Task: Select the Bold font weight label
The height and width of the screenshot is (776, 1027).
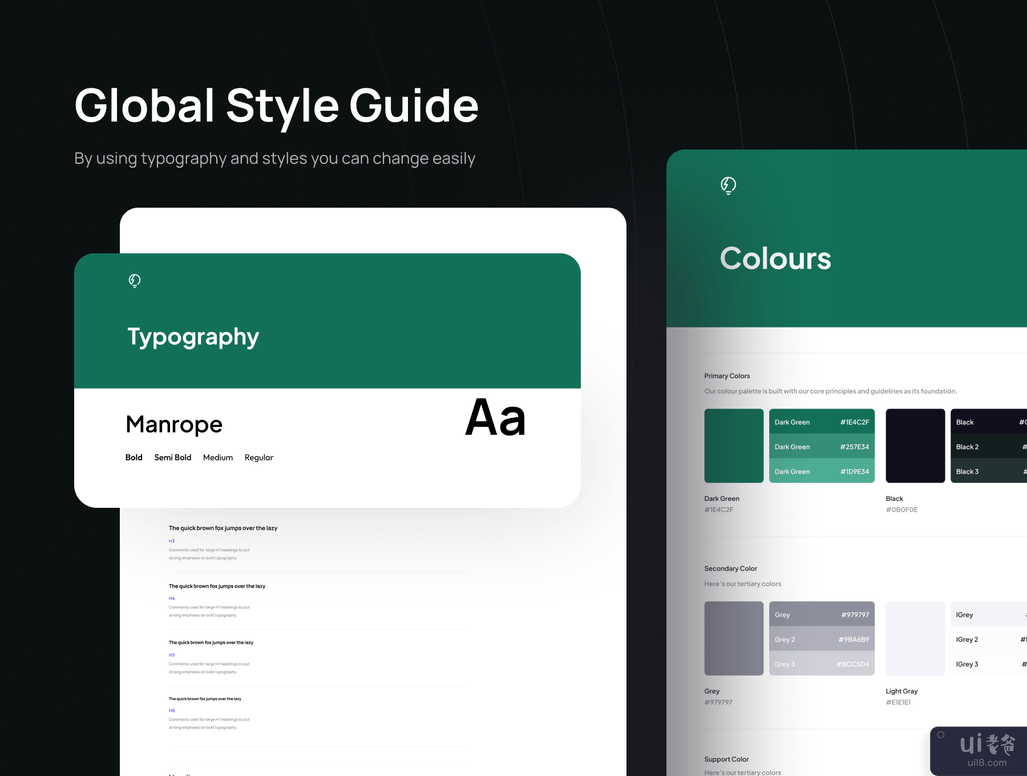Action: pyautogui.click(x=134, y=458)
